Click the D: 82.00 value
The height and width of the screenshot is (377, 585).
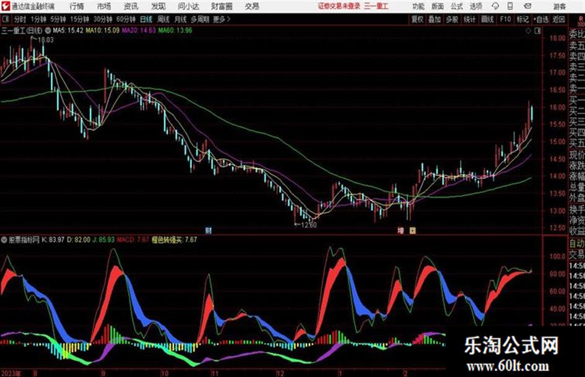pyautogui.click(x=79, y=240)
